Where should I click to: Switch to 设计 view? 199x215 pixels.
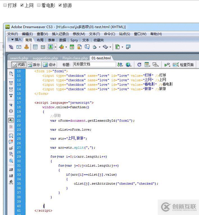coord(49,65)
